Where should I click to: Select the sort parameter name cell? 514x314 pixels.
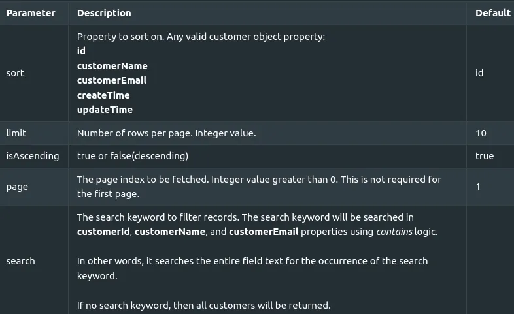[x=15, y=73]
